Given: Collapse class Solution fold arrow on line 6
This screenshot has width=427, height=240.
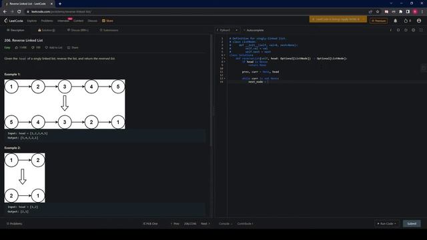Looking at the screenshot, I should pos(225,55).
